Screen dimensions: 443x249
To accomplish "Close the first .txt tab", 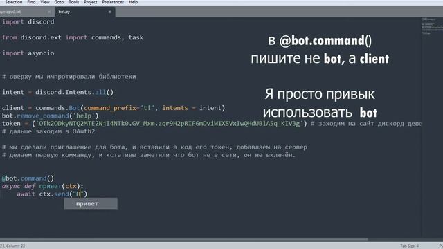I will tap(49, 12).
